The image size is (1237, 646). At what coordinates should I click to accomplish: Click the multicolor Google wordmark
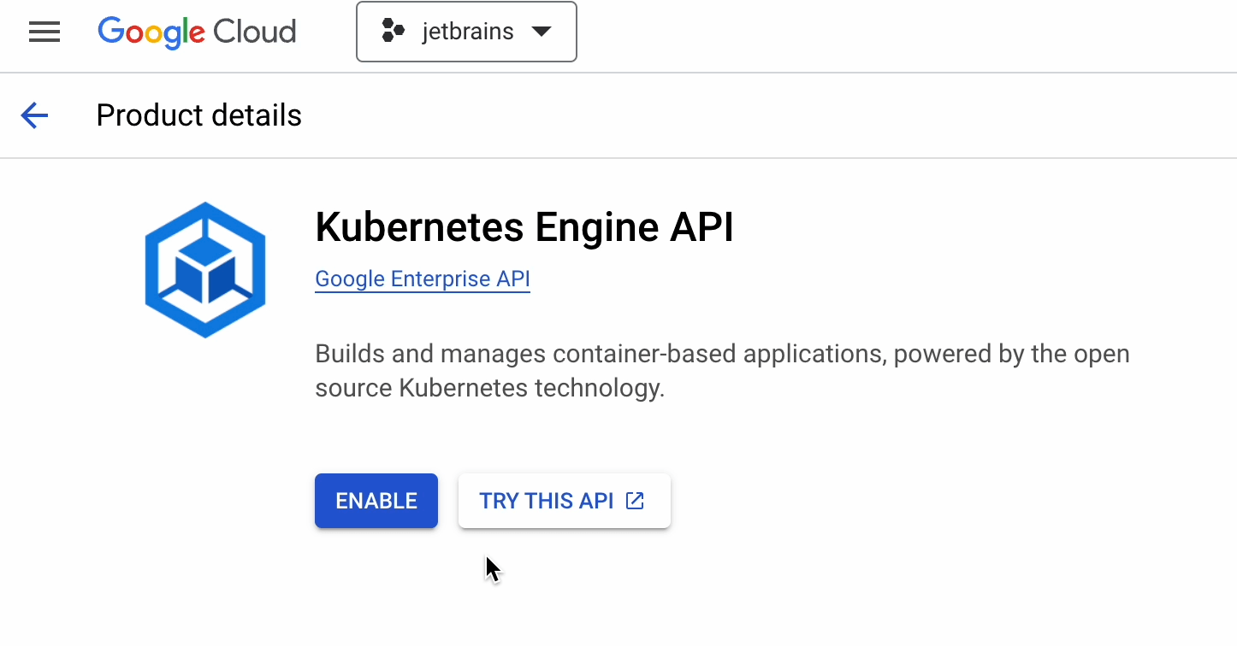[151, 32]
